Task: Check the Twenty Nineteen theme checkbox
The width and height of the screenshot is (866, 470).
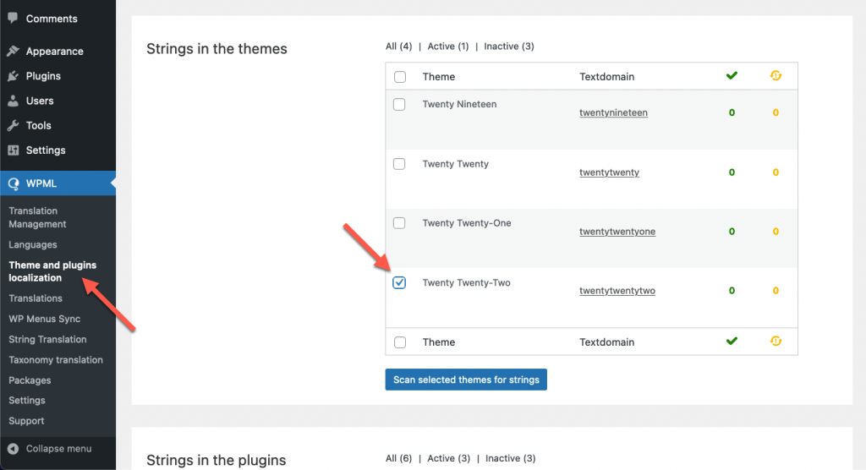Action: (400, 105)
